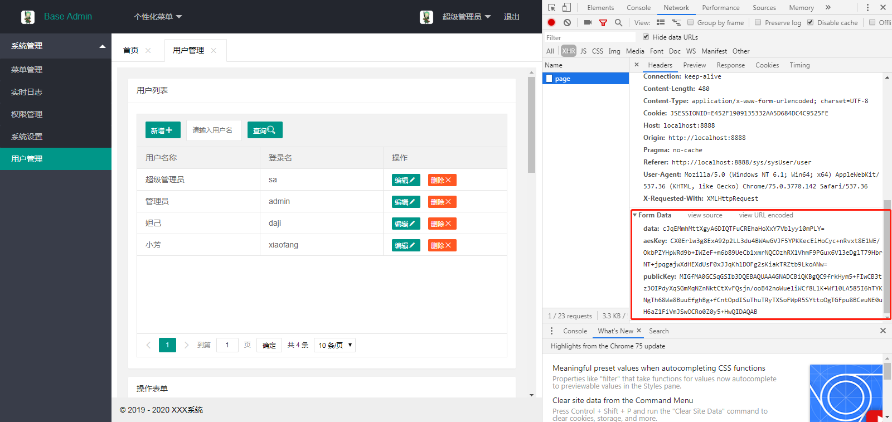Delete the xiaofang user row
The width and height of the screenshot is (892, 422).
pos(442,245)
